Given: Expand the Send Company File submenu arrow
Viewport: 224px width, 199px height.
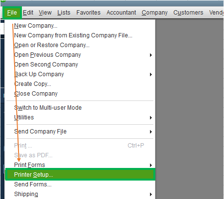Looking at the screenshot, I should (x=151, y=132).
